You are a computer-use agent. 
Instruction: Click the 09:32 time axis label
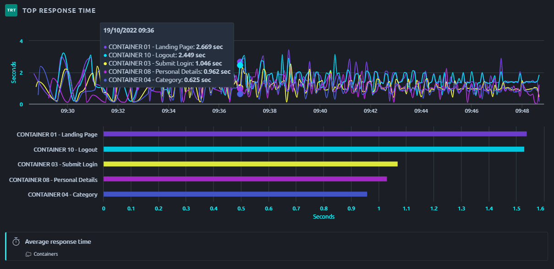click(118, 111)
